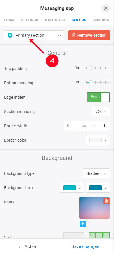
Task: Click Save changes
Action: click(x=85, y=246)
